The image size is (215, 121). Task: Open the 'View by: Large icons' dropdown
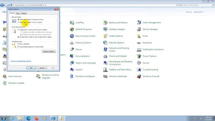tap(199, 12)
